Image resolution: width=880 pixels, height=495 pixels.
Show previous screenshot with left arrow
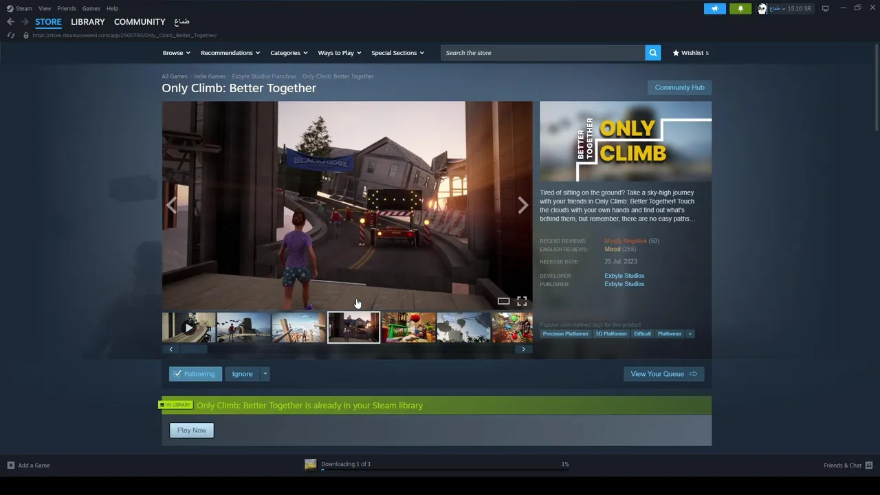point(171,205)
